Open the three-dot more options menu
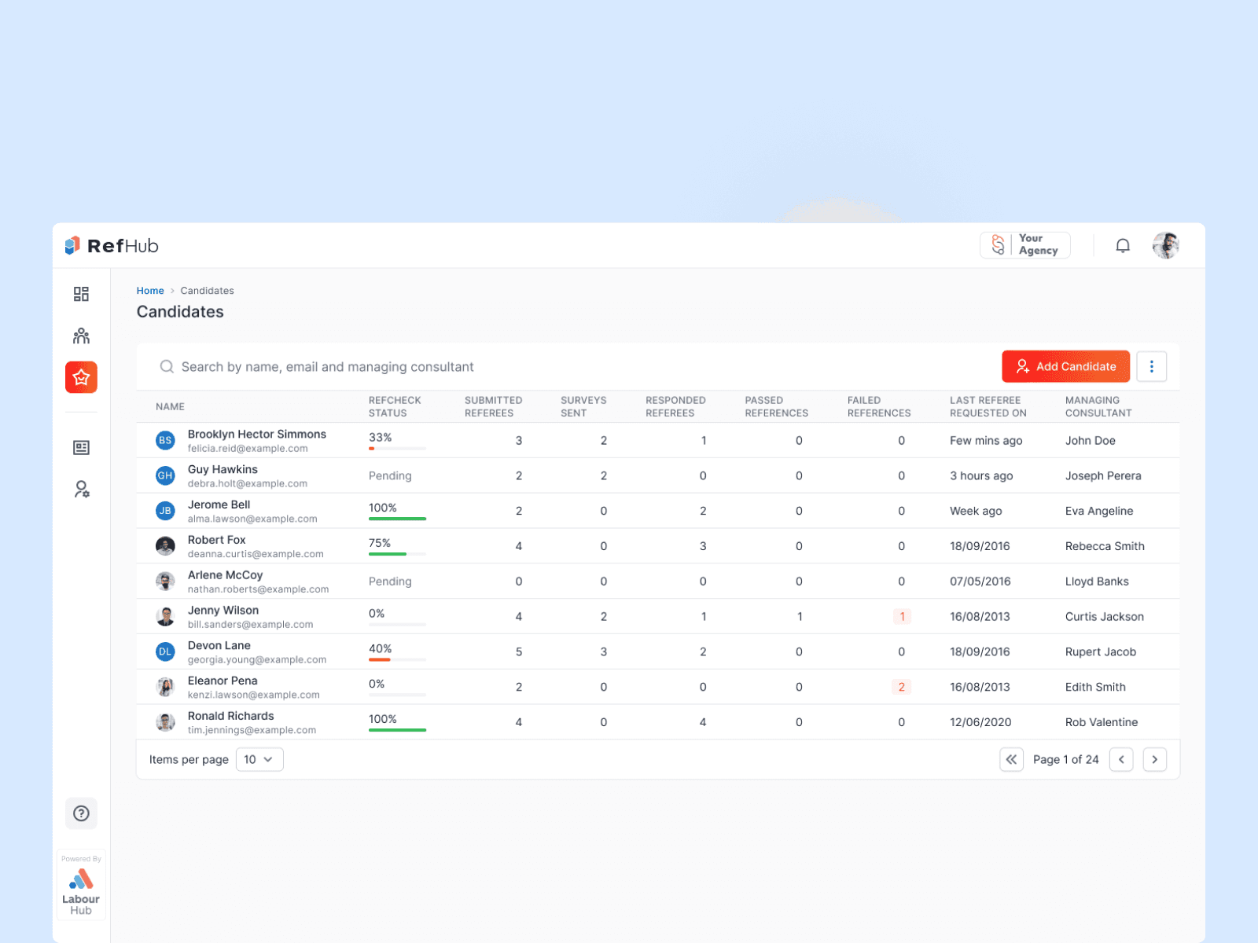The height and width of the screenshot is (943, 1258). click(x=1152, y=366)
